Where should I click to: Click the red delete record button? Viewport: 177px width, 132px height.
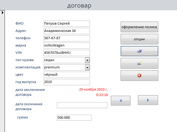coord(139,75)
